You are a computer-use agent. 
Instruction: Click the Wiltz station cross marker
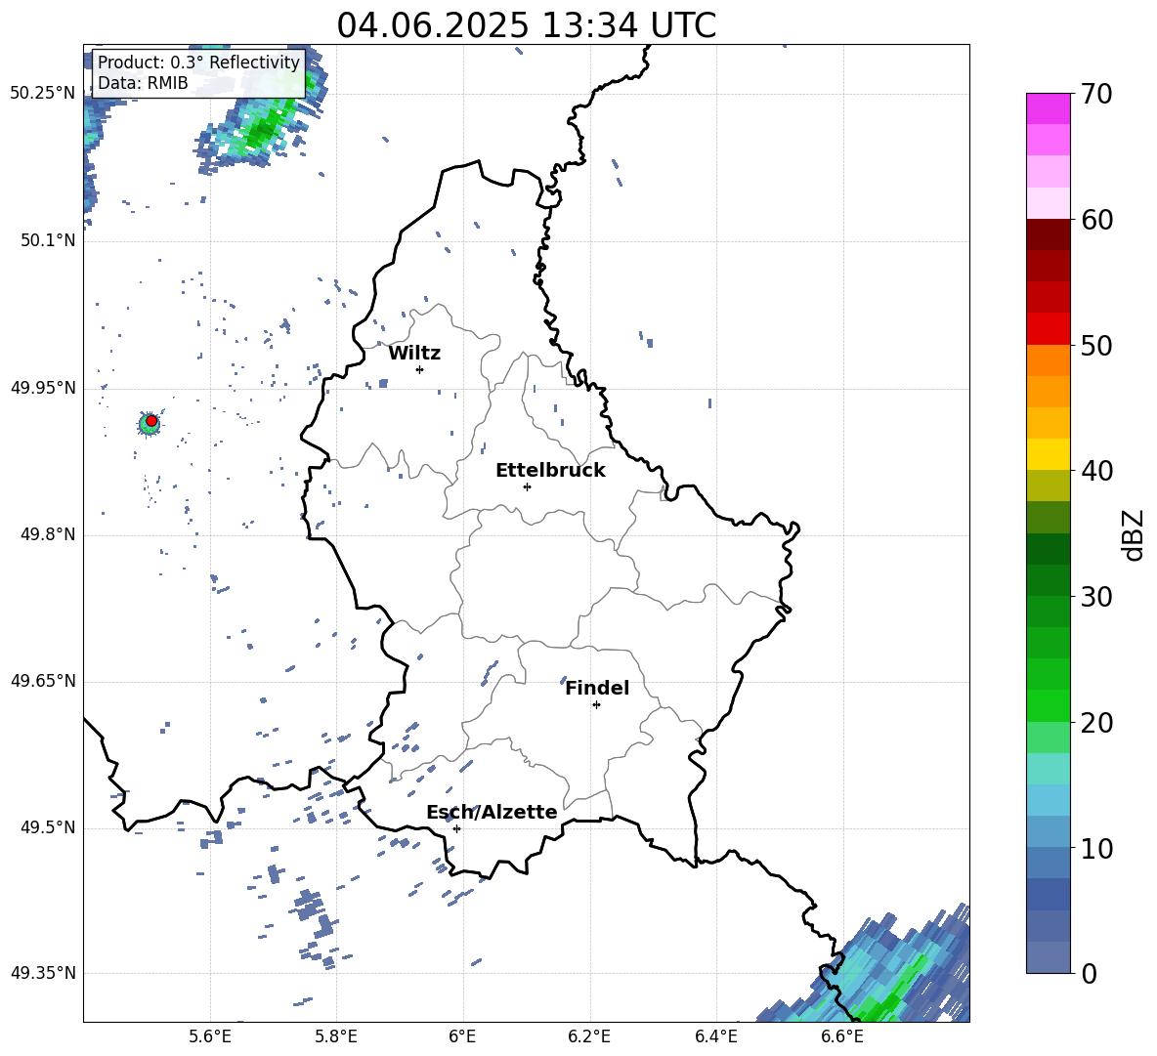pos(420,369)
